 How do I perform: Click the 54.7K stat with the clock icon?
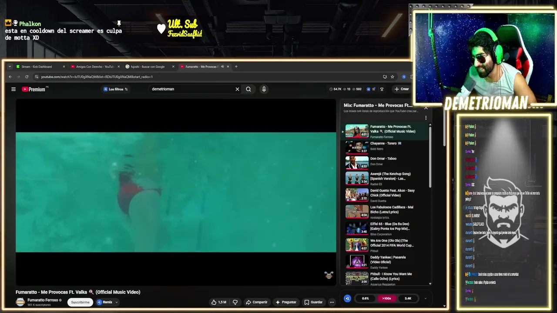pyautogui.click(x=336, y=89)
